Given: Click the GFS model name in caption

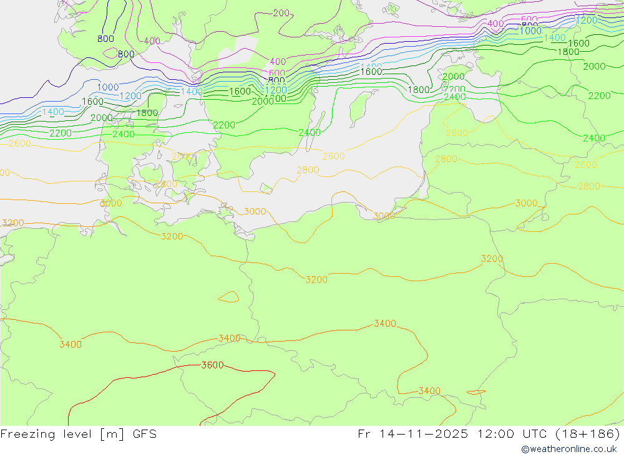Looking at the screenshot, I should (x=145, y=433).
